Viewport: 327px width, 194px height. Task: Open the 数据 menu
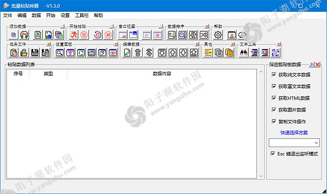tap(36, 15)
